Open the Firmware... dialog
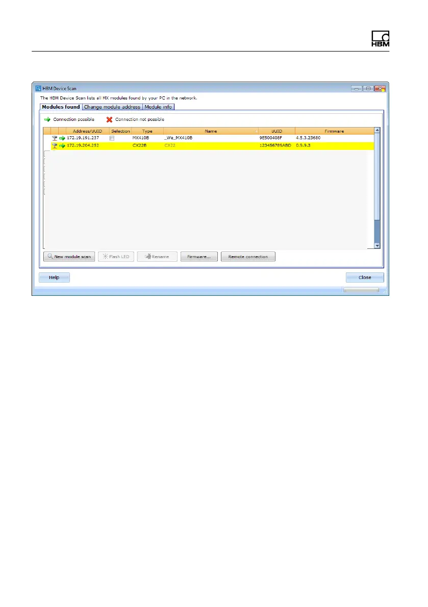428x607 pixels. pos(199,257)
